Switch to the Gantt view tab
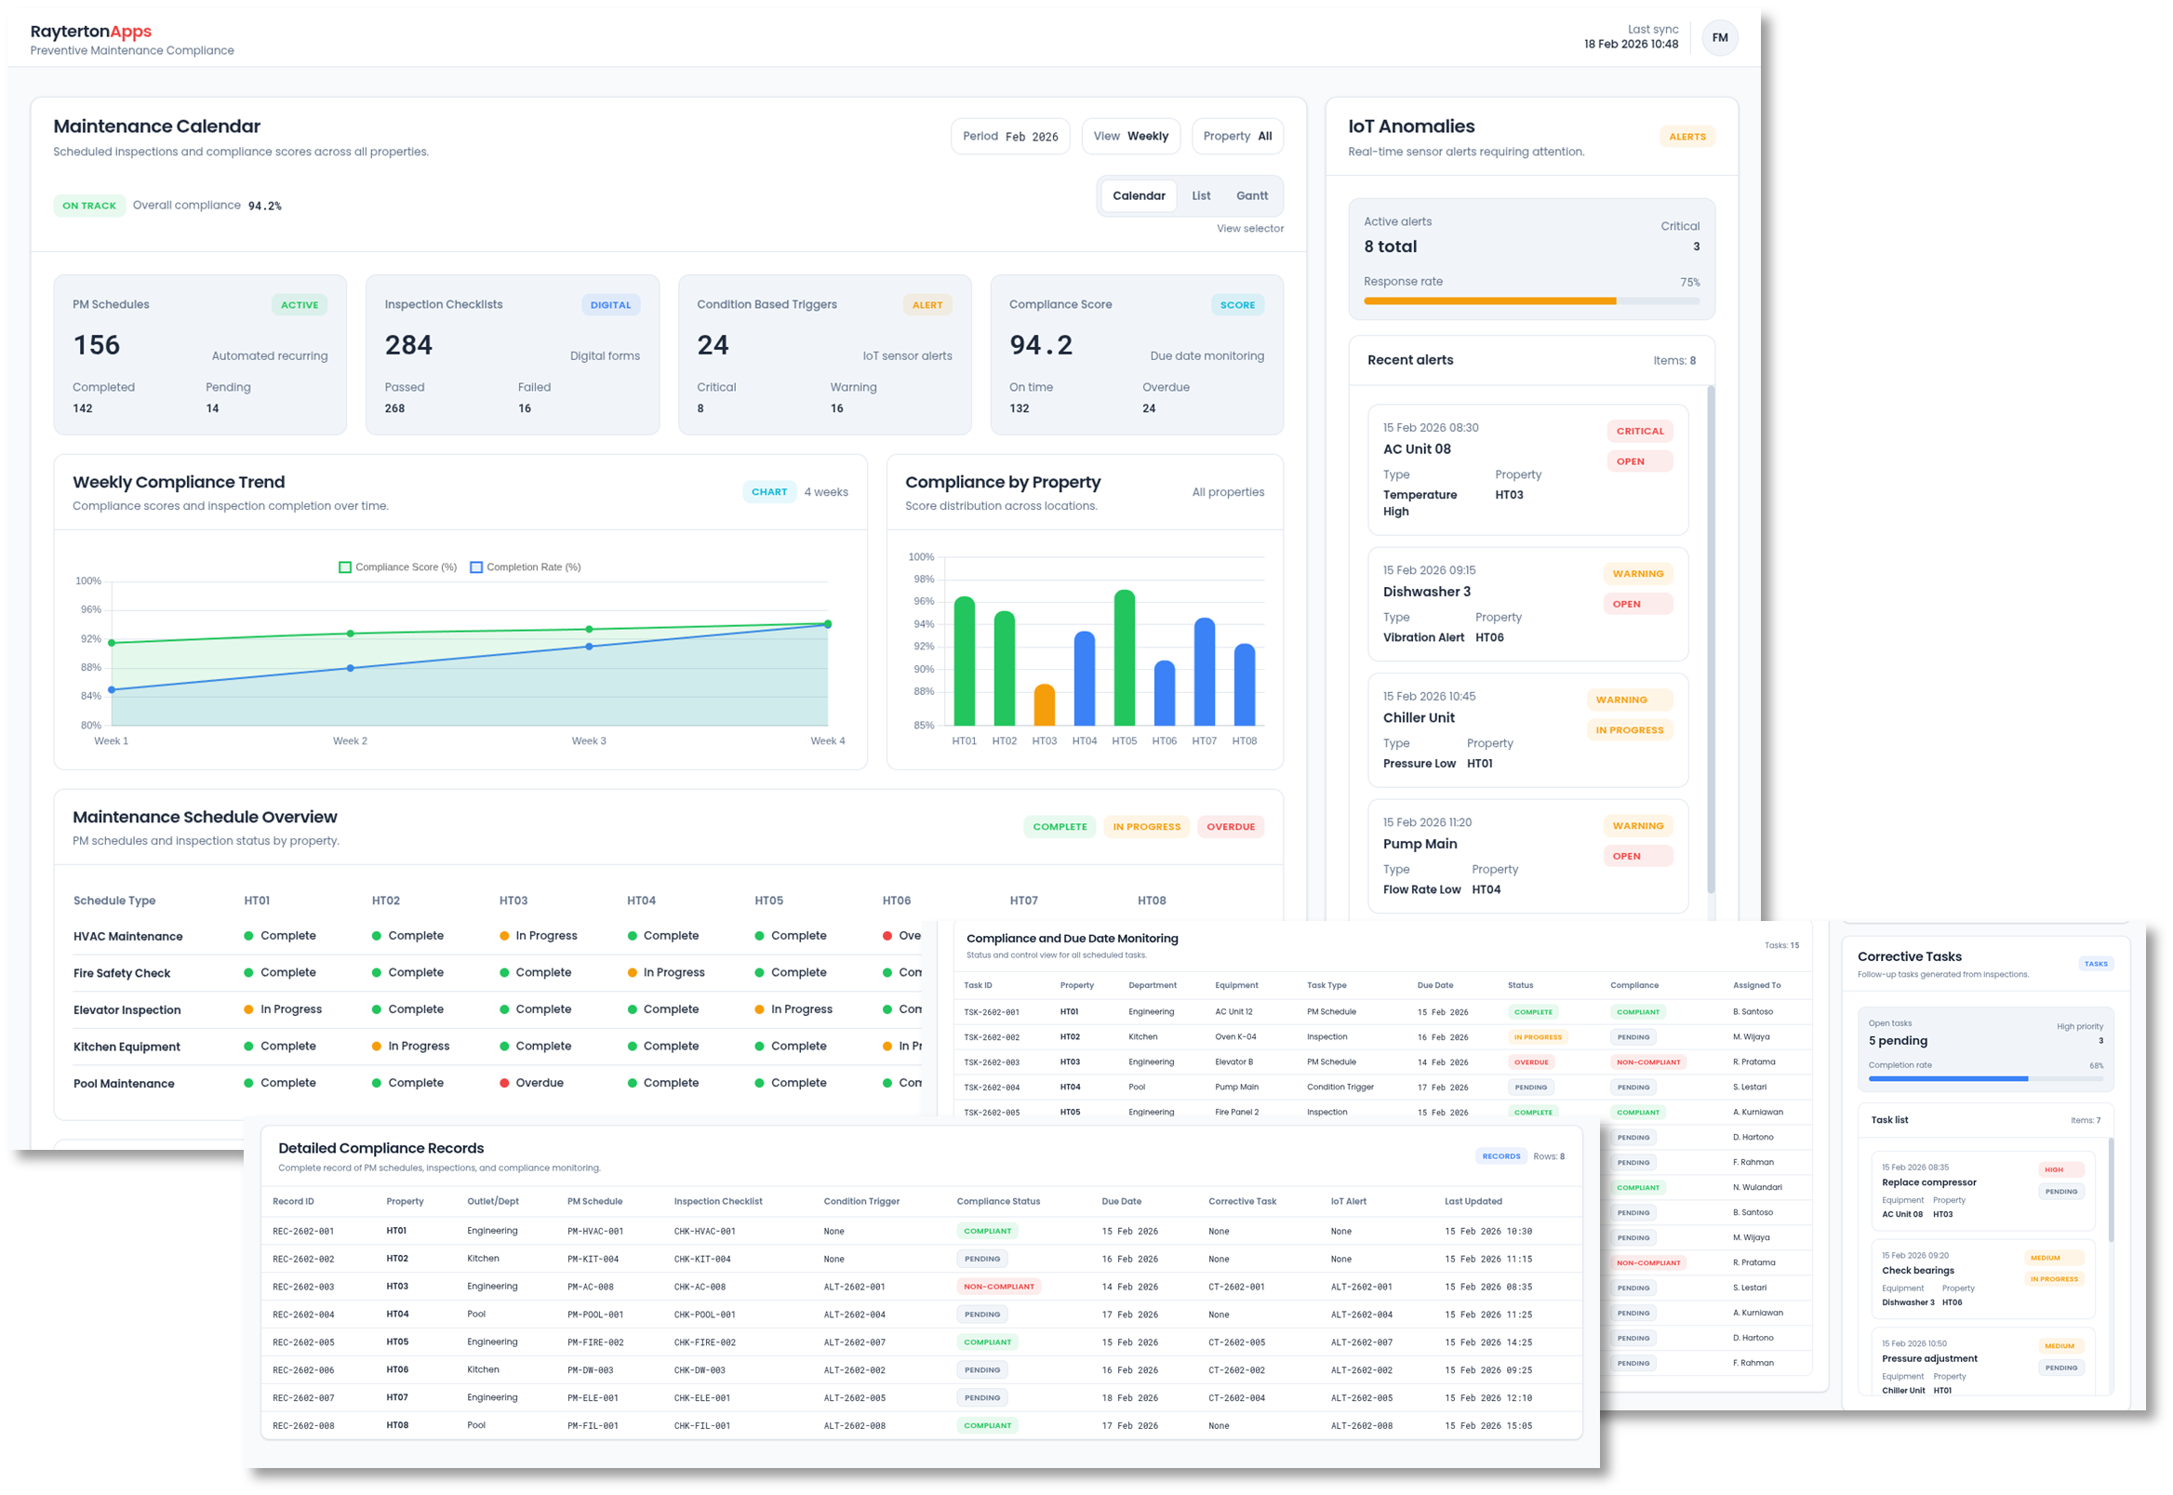 tap(1251, 195)
